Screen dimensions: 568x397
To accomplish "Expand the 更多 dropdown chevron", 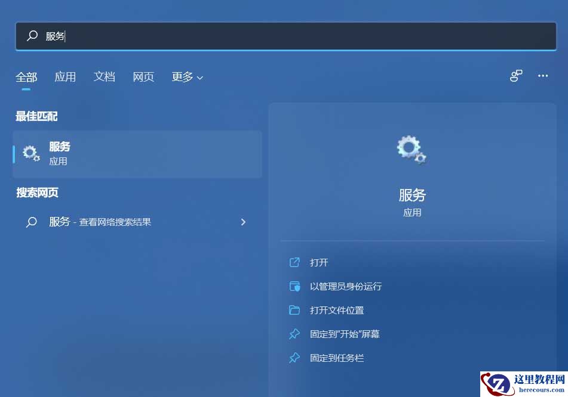I will (x=199, y=77).
